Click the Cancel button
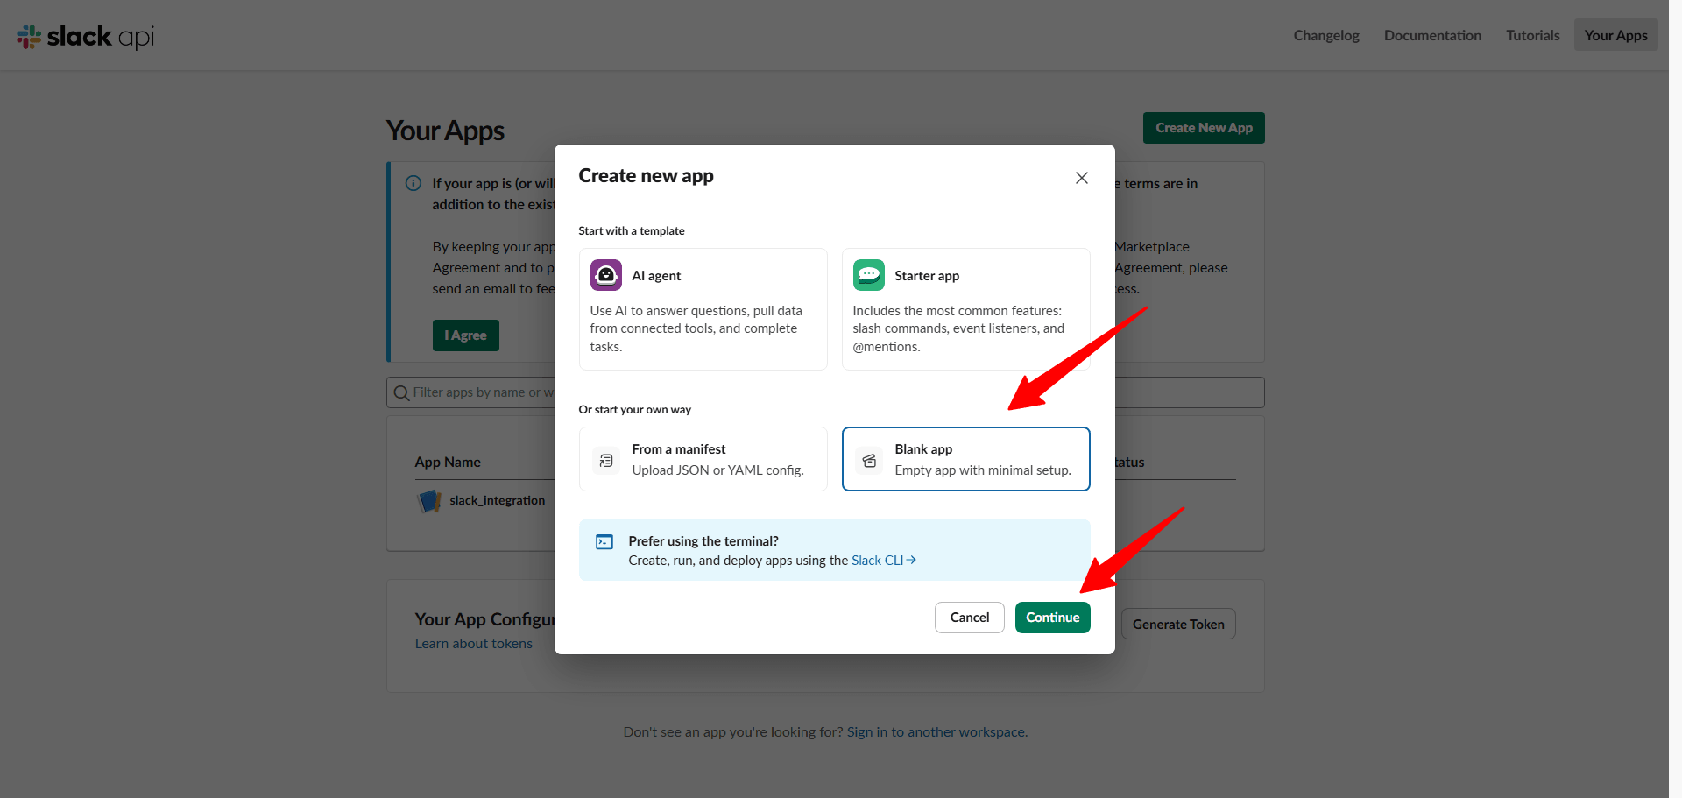The image size is (1682, 798). tap(969, 618)
